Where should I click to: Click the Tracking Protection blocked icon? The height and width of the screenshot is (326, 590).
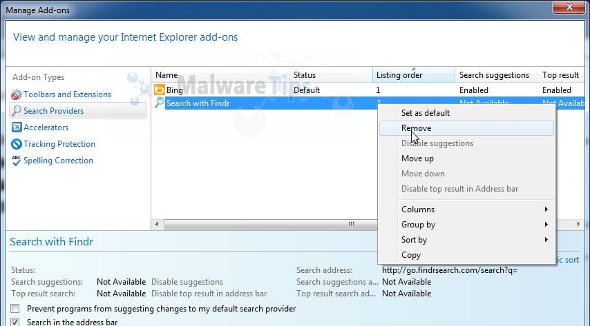[x=17, y=144]
